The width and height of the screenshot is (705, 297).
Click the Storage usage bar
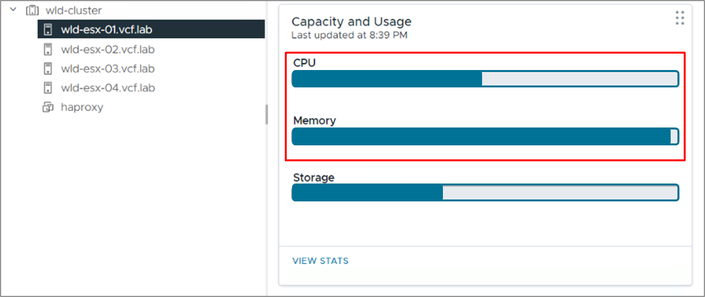click(485, 193)
